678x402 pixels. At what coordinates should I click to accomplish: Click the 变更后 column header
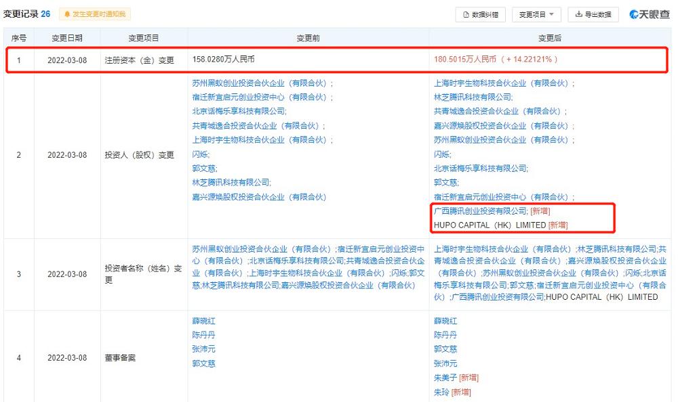(x=550, y=38)
